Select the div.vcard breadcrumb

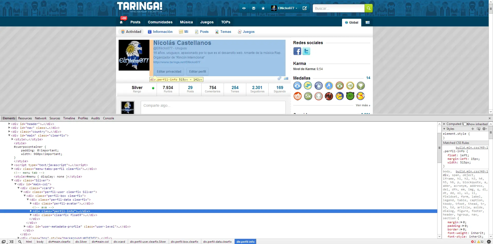pyautogui.click(x=119, y=242)
